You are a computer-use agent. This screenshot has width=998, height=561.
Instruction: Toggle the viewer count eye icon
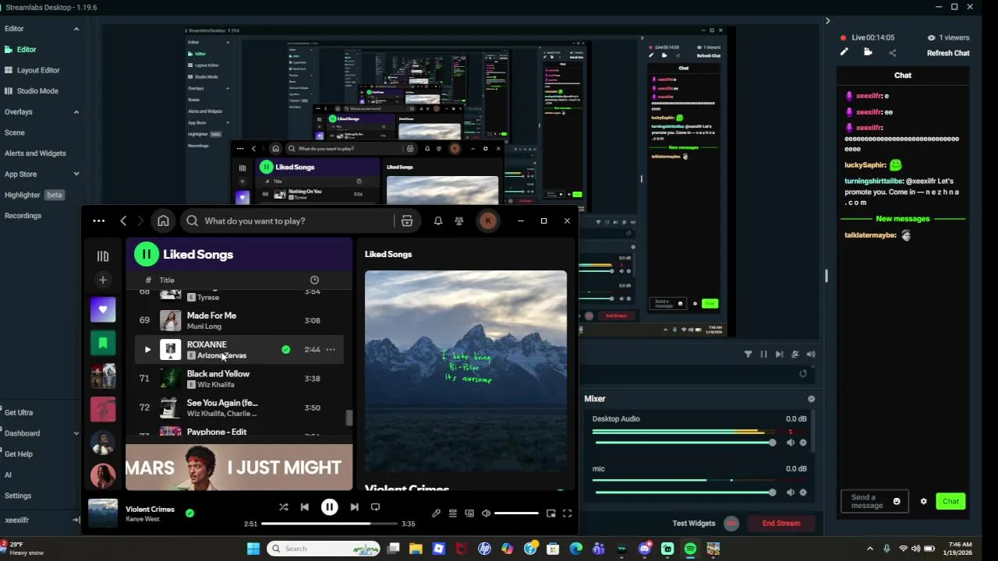tap(932, 37)
